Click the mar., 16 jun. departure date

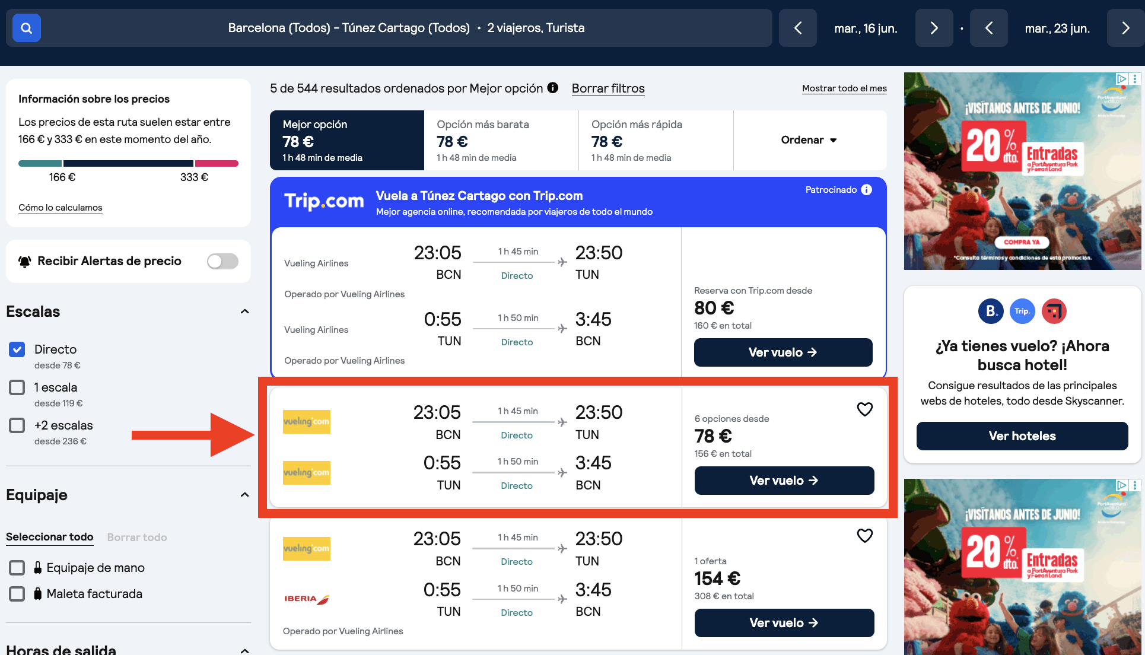(x=866, y=28)
